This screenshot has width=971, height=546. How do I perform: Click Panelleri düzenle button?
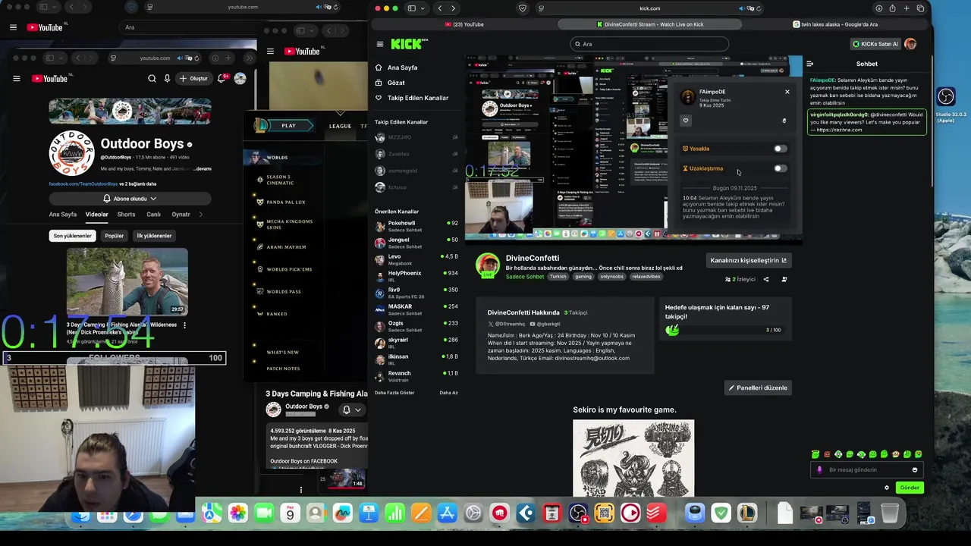(x=758, y=388)
